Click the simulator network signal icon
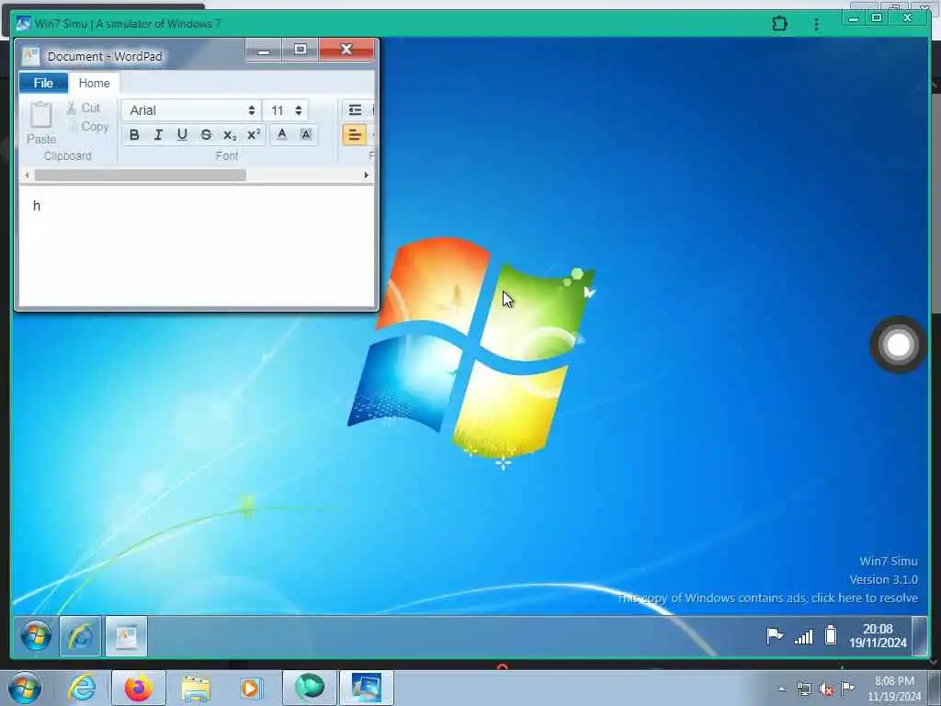This screenshot has width=941, height=706. pos(803,636)
